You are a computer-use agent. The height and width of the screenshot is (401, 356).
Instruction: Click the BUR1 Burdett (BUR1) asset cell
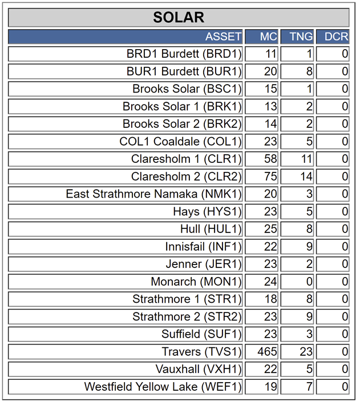click(125, 71)
